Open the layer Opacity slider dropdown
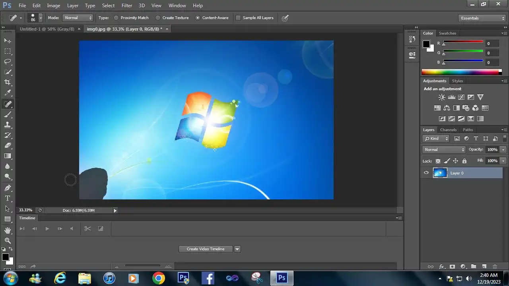 coord(503,149)
